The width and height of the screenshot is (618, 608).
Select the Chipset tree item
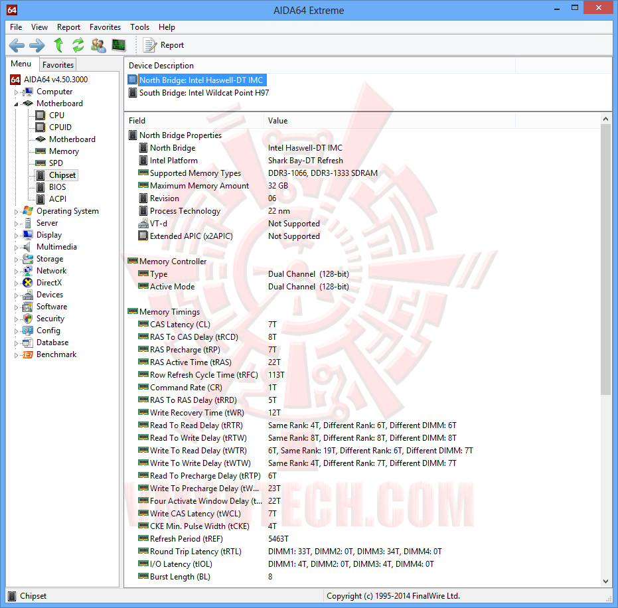pyautogui.click(x=62, y=175)
